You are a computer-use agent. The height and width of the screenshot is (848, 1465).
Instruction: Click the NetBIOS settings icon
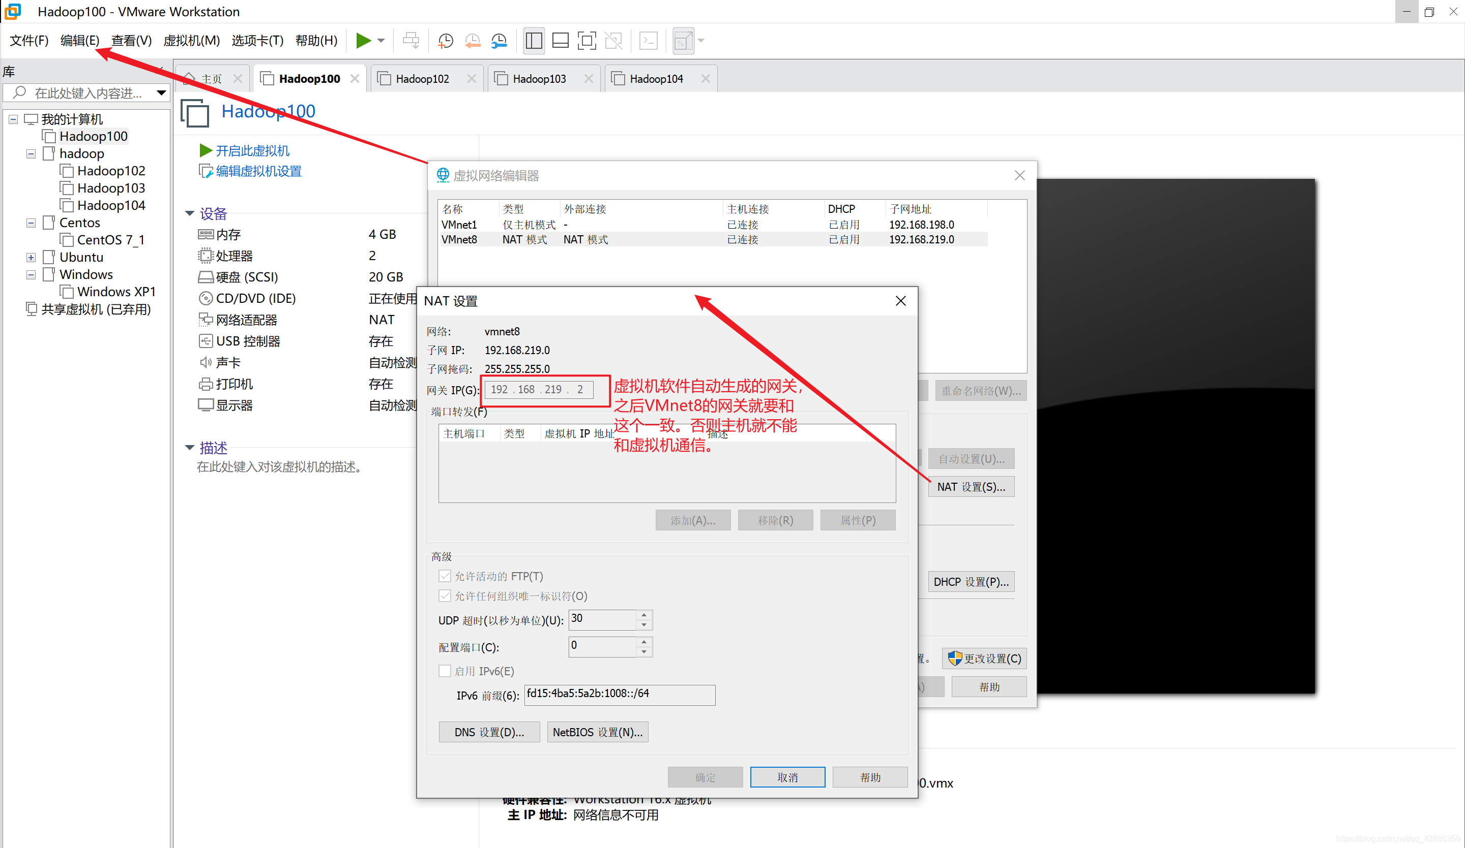click(597, 731)
